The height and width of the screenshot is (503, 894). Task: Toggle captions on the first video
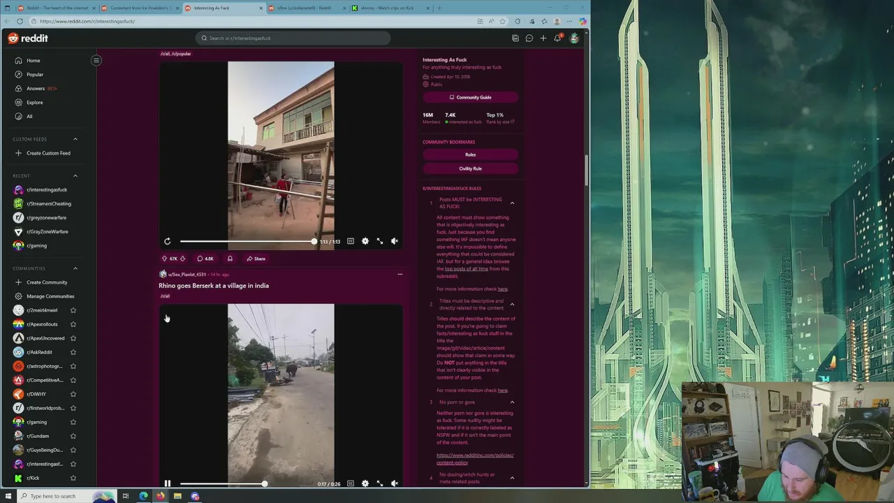(351, 241)
